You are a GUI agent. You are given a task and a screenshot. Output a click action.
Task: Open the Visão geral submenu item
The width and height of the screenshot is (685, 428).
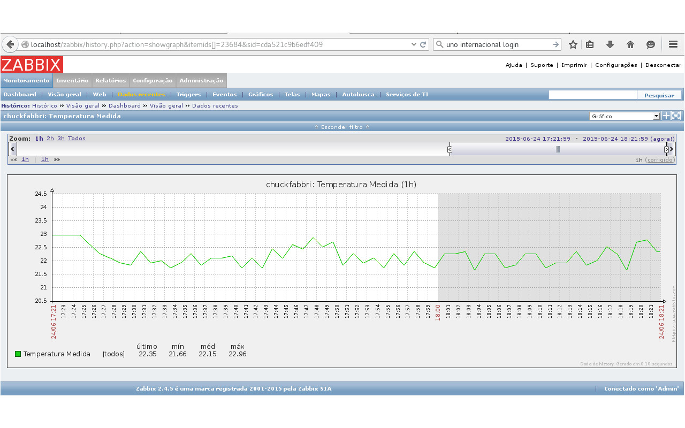coord(64,95)
